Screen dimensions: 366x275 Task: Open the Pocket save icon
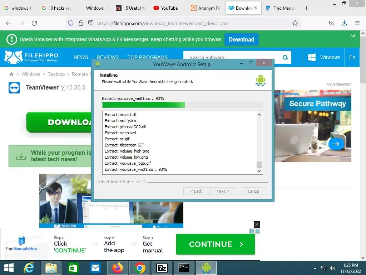click(331, 23)
